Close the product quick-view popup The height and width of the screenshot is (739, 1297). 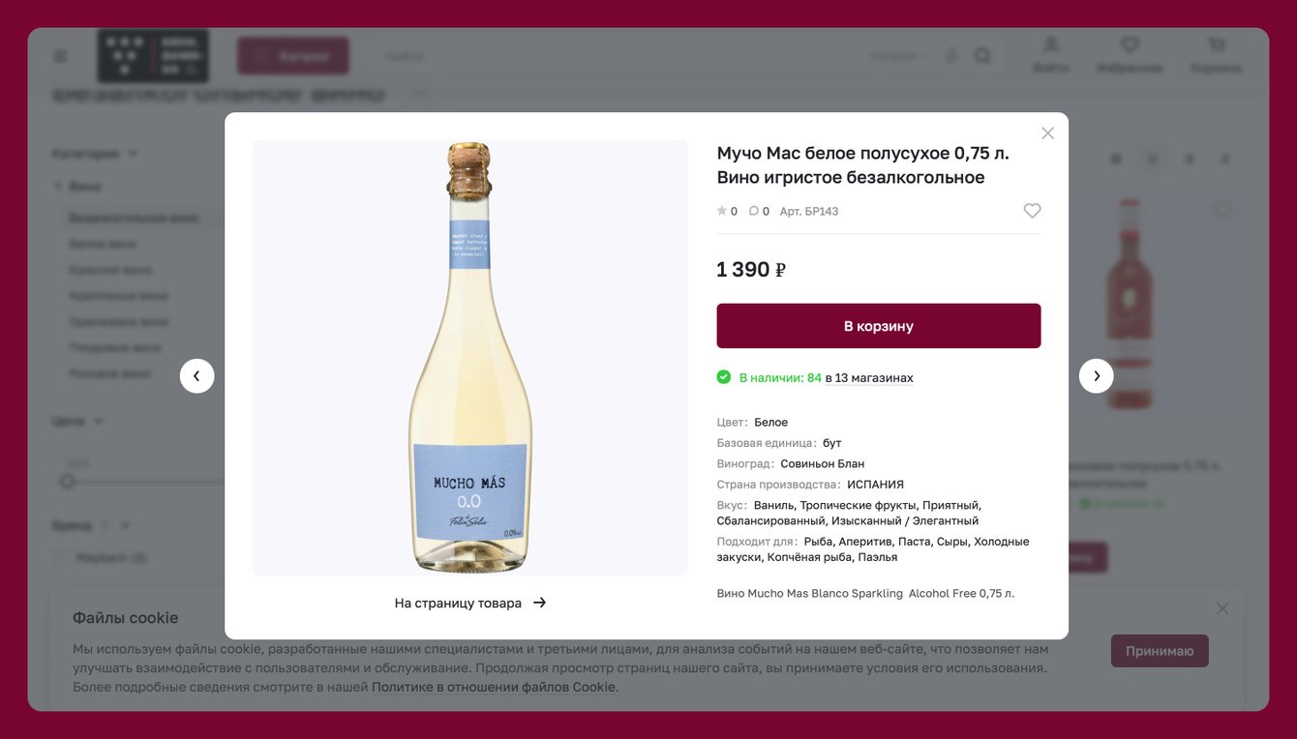pyautogui.click(x=1047, y=133)
